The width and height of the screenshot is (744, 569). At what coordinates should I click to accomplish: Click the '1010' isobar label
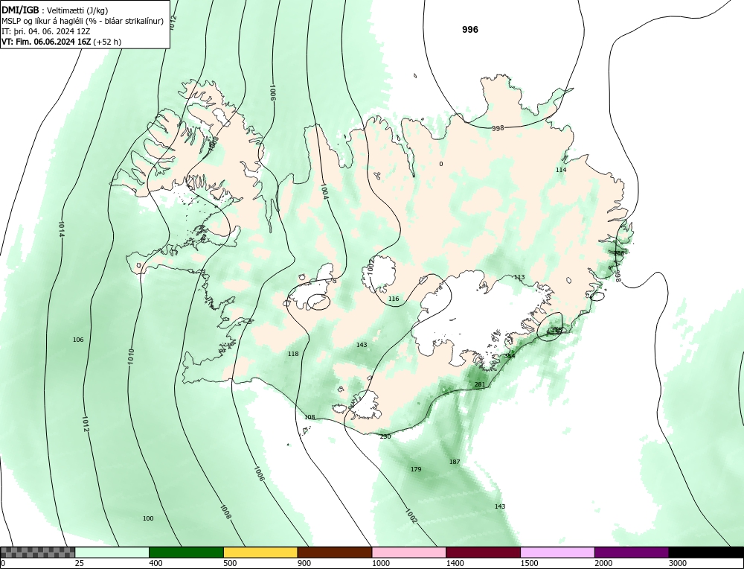[130, 357]
